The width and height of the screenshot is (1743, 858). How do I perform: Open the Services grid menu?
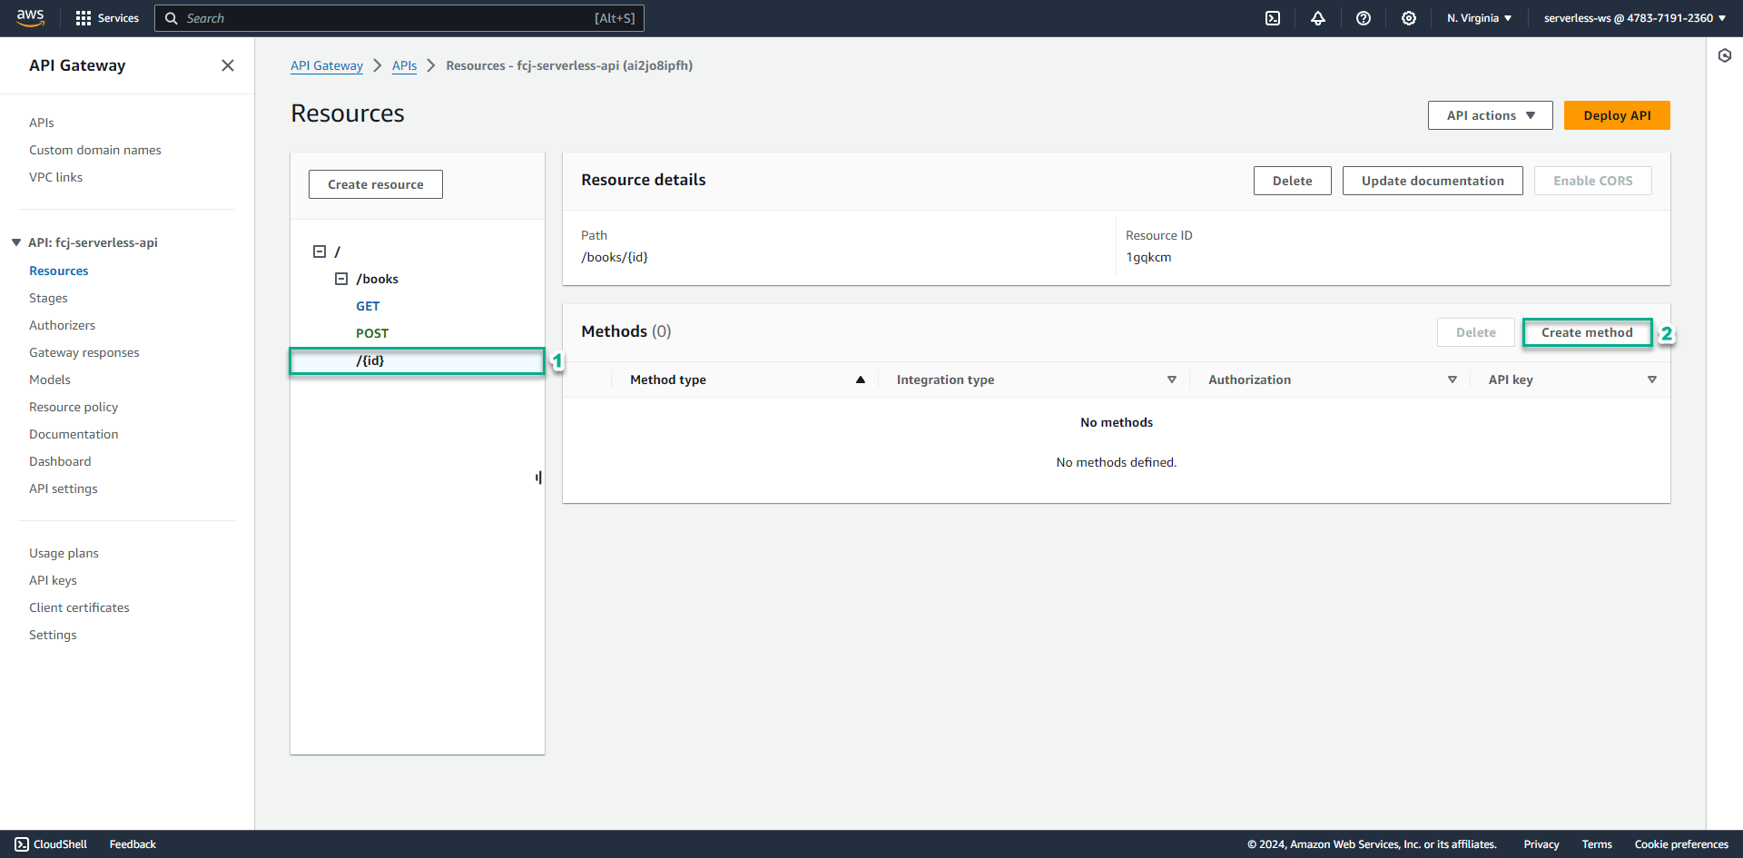(107, 18)
